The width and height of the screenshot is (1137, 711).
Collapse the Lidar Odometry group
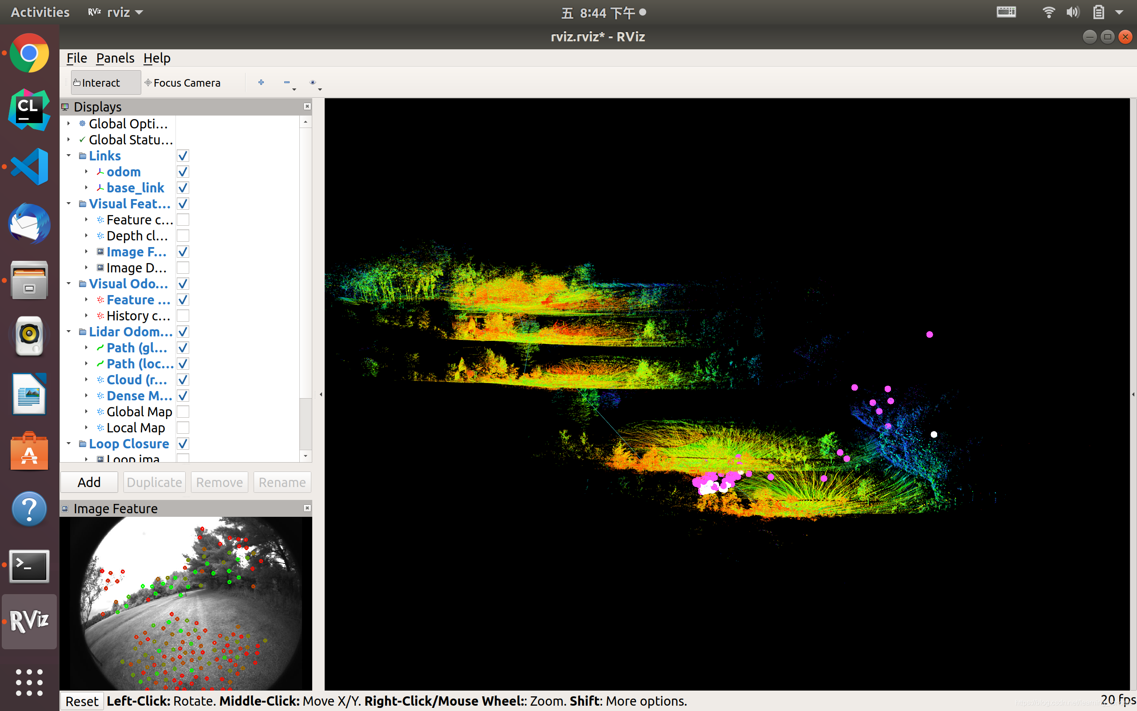click(x=68, y=332)
